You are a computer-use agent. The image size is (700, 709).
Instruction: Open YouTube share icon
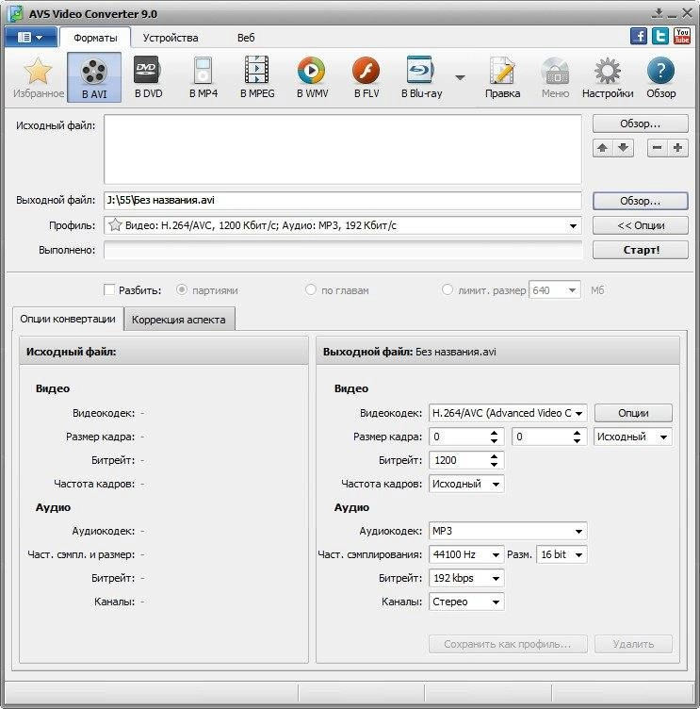point(682,36)
